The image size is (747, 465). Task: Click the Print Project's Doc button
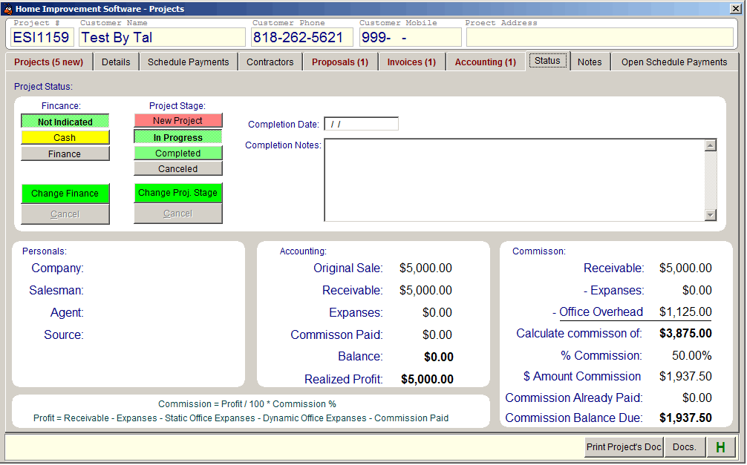coord(624,447)
